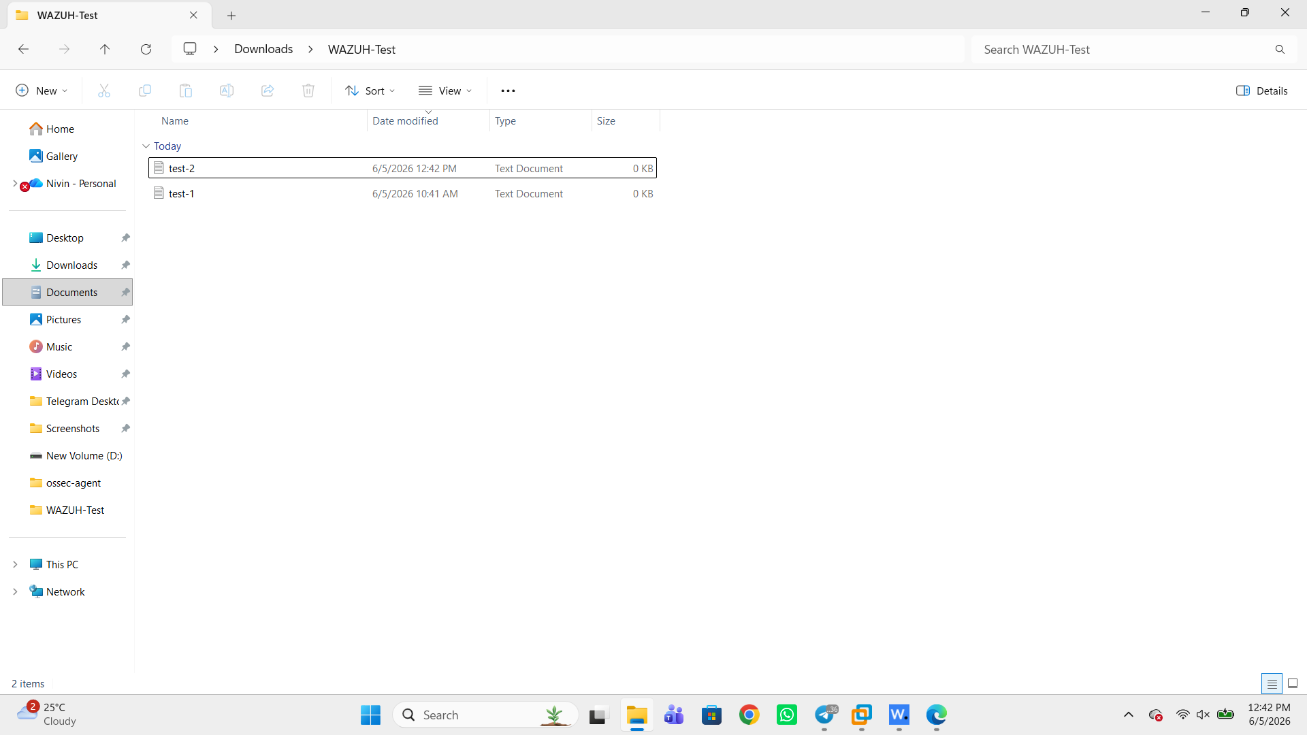Refresh the folder view
1307x735 pixels.
(x=146, y=49)
